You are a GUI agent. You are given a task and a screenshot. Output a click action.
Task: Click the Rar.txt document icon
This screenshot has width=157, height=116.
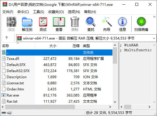4,101
